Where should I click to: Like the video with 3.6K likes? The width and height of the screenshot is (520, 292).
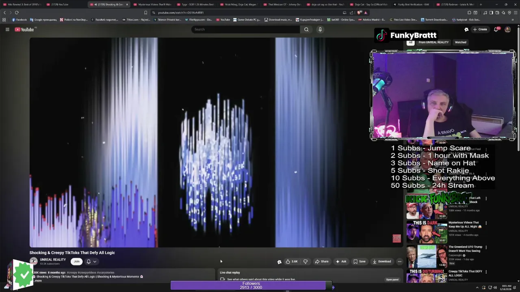point(292,262)
